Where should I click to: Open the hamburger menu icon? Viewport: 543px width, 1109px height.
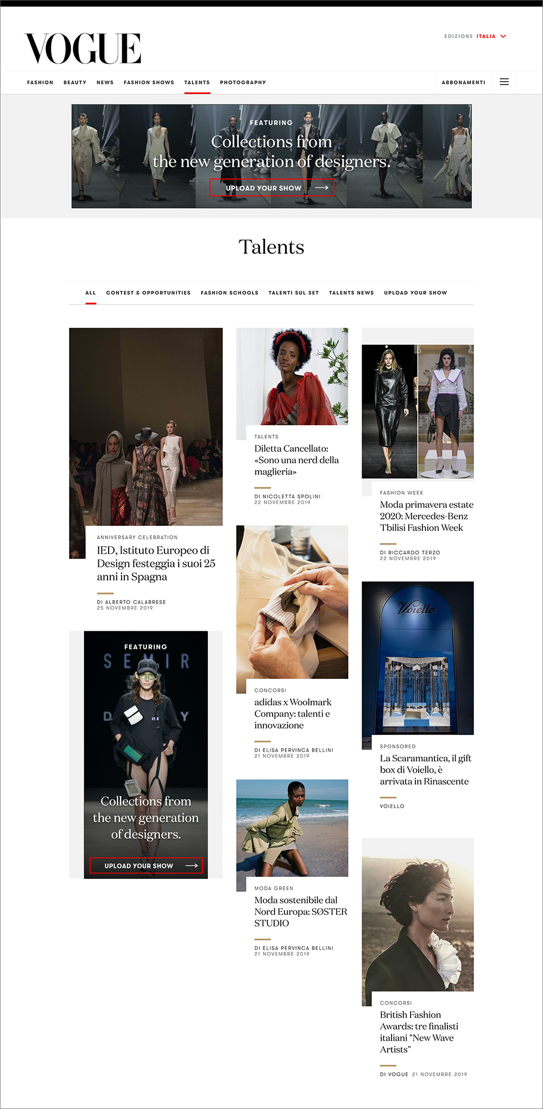[504, 82]
